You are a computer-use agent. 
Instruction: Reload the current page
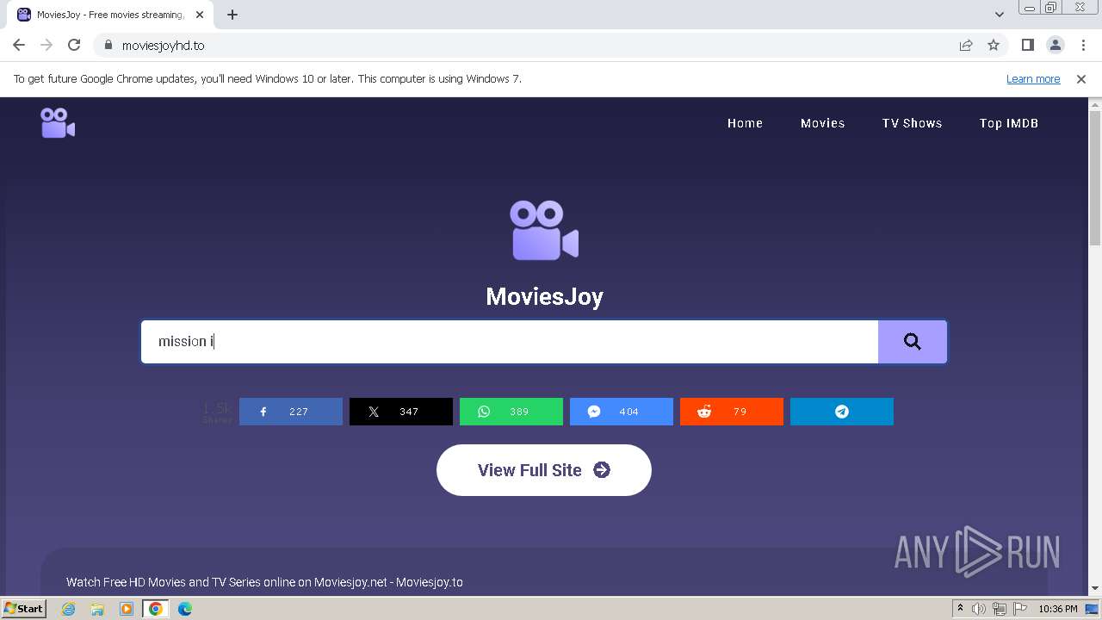(74, 45)
